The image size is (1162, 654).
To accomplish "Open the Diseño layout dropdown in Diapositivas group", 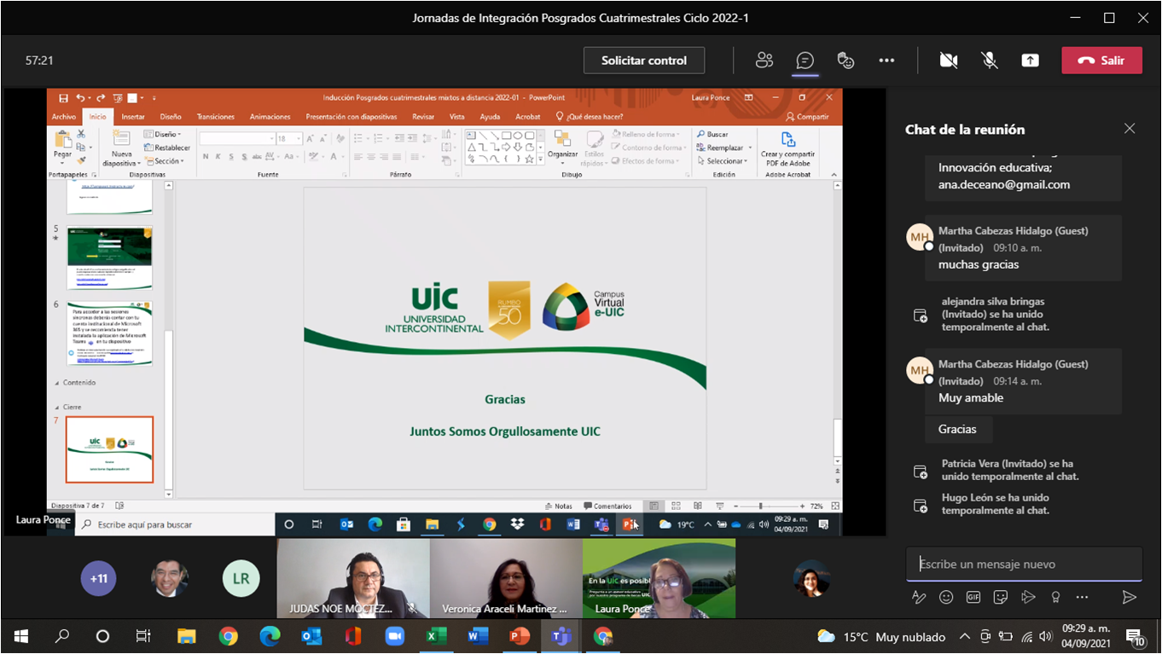I will pyautogui.click(x=162, y=135).
